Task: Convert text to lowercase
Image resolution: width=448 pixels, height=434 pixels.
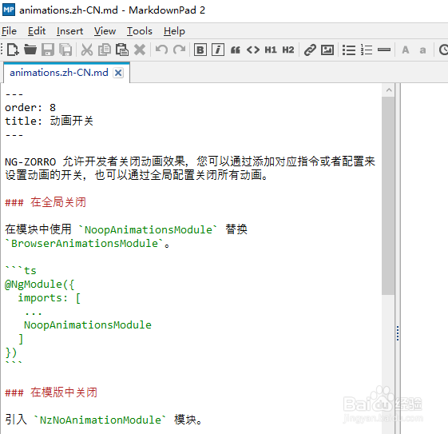Action: click(x=423, y=50)
